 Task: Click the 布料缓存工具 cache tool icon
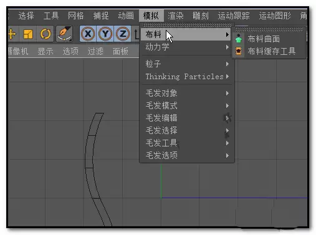[x=239, y=51]
